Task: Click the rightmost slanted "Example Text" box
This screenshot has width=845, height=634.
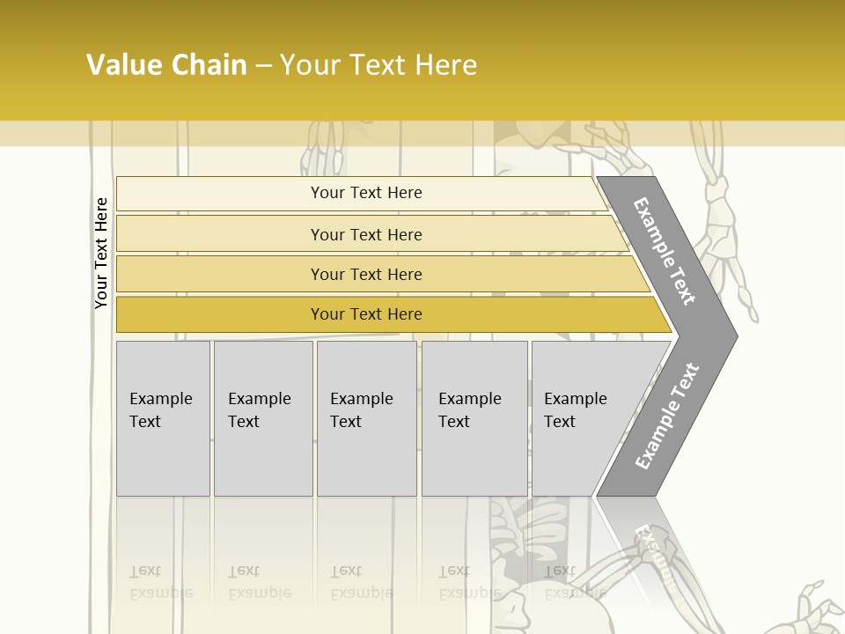Action: [x=581, y=418]
